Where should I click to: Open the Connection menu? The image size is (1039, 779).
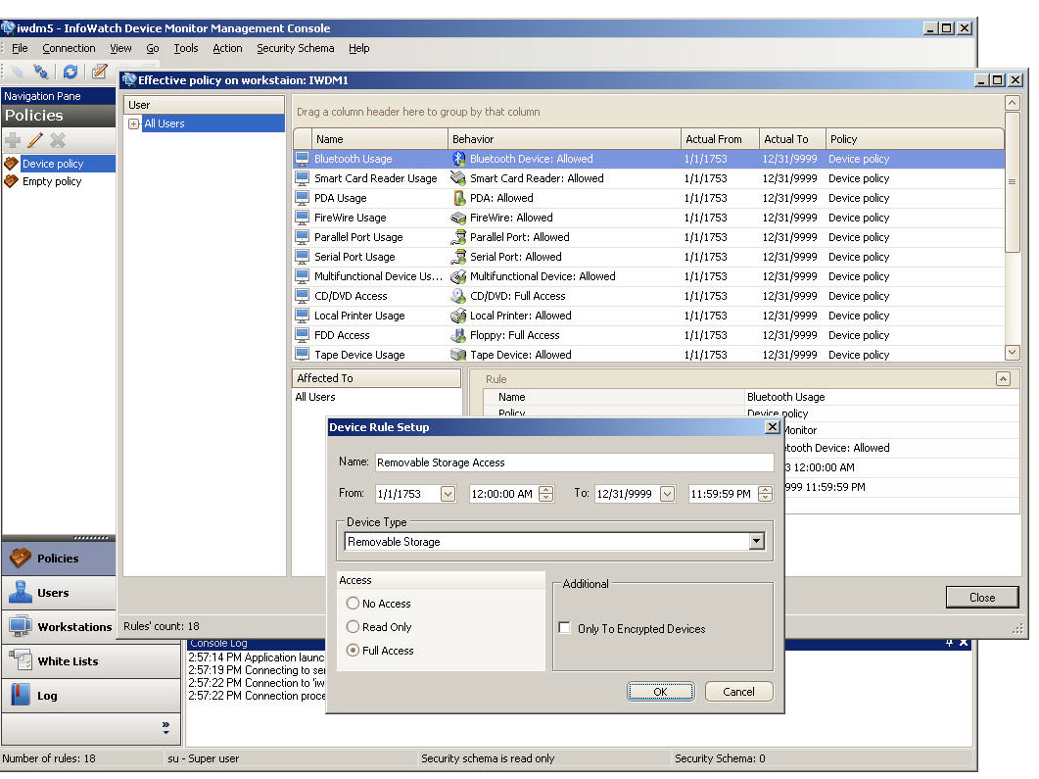[69, 48]
